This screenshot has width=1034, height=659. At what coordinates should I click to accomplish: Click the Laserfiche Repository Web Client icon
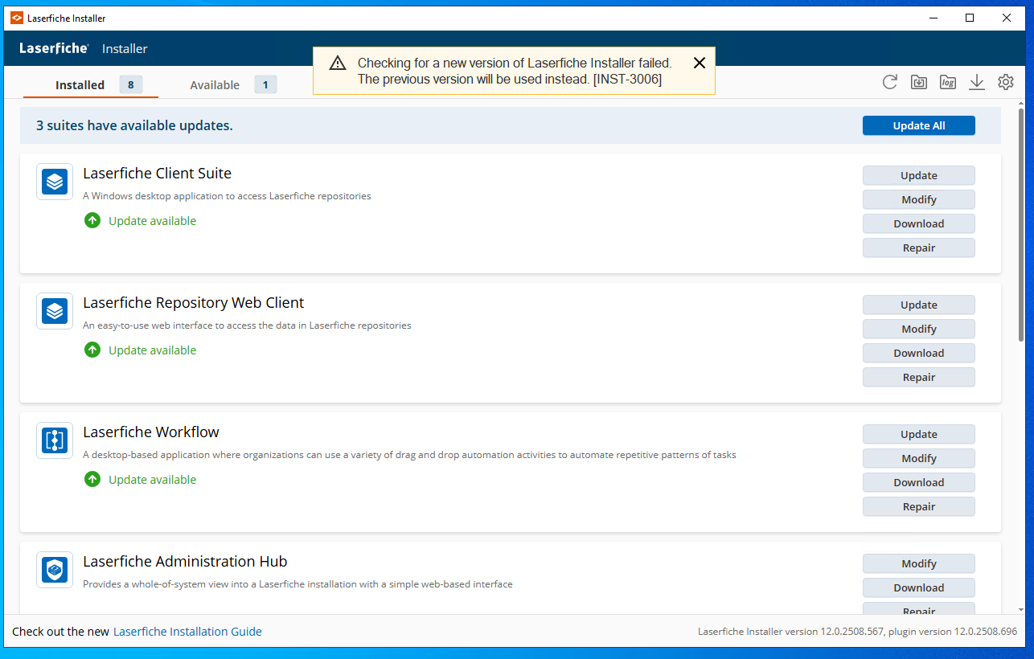click(55, 311)
